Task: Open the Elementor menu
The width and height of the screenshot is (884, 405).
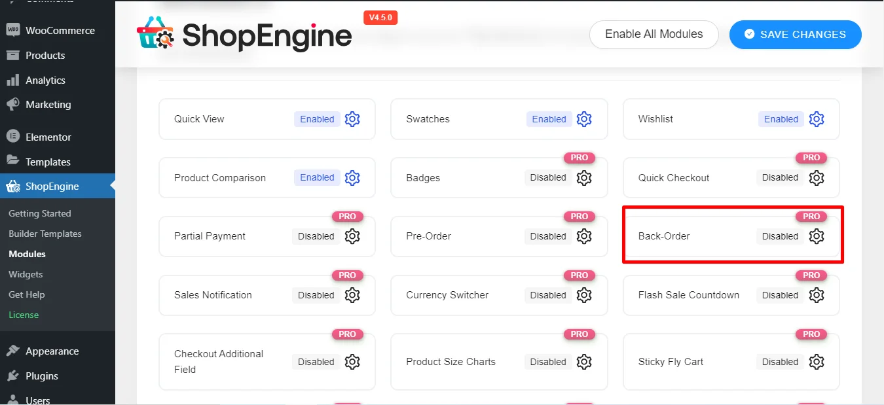Action: pos(58,137)
